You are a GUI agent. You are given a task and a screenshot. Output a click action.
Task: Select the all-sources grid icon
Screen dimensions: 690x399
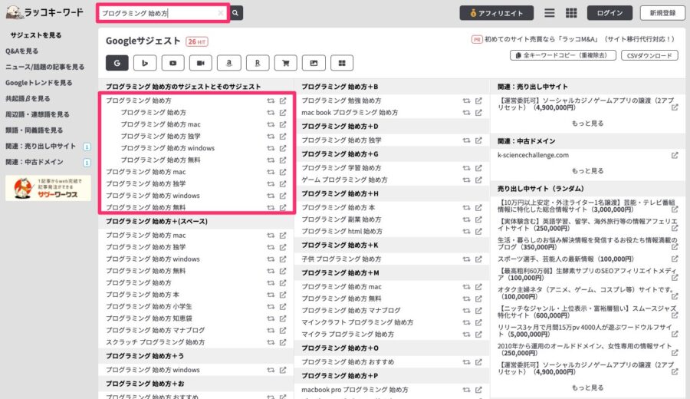(342, 63)
